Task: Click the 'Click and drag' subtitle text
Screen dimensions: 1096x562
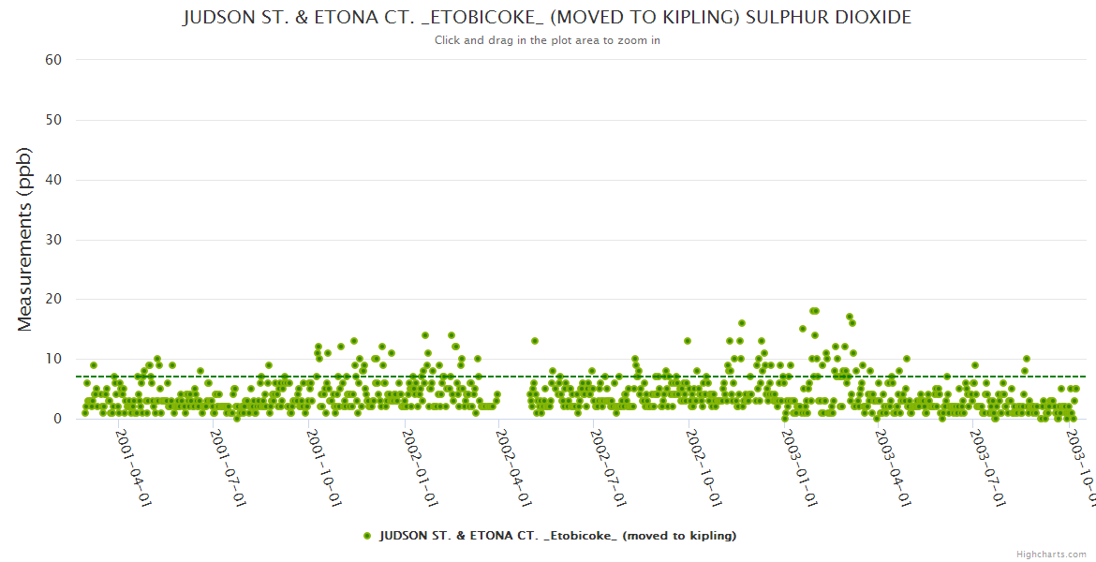Action: pos(547,40)
